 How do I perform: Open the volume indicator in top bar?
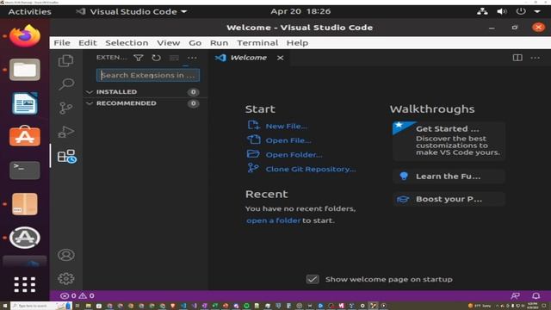[501, 11]
